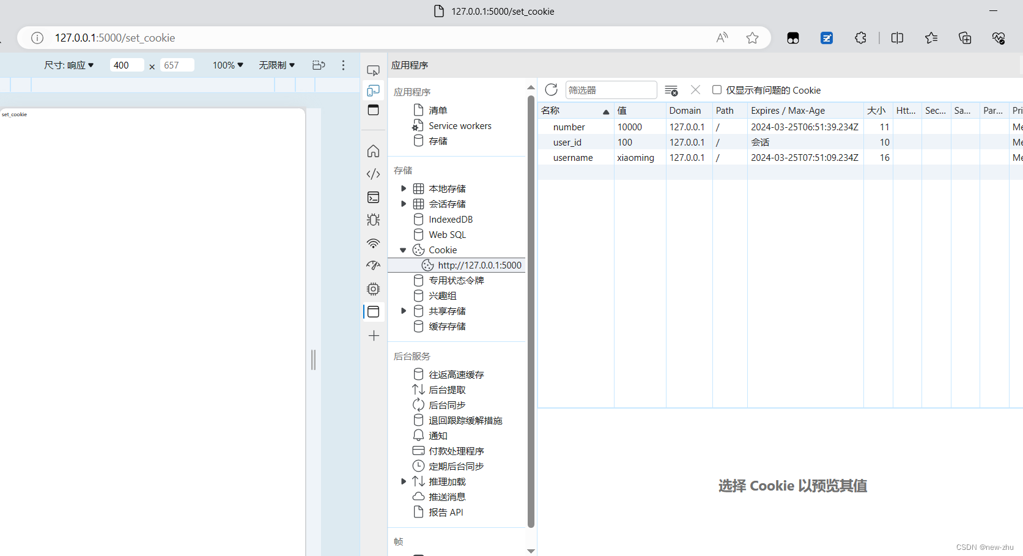Expand 共享存储 tree node
The width and height of the screenshot is (1023, 556).
click(403, 311)
